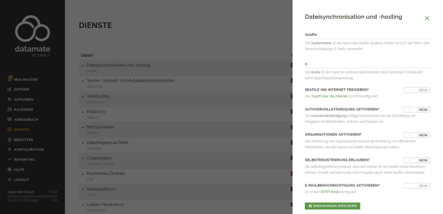Expand the Lokaler Musikserver row chevron

pos(83,204)
